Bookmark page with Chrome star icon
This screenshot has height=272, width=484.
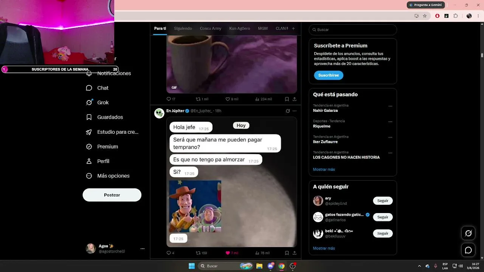(425, 16)
